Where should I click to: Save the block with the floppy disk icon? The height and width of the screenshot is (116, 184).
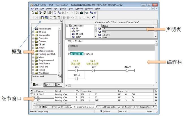[45, 13]
